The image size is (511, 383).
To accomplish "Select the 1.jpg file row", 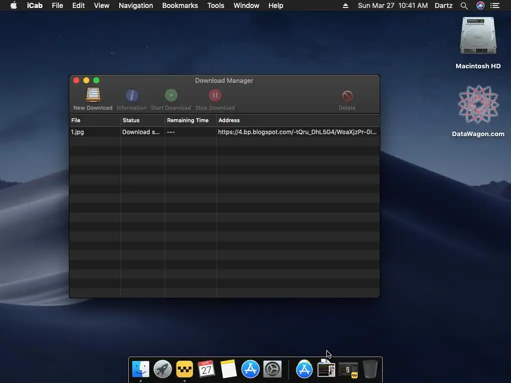I will [x=225, y=132].
